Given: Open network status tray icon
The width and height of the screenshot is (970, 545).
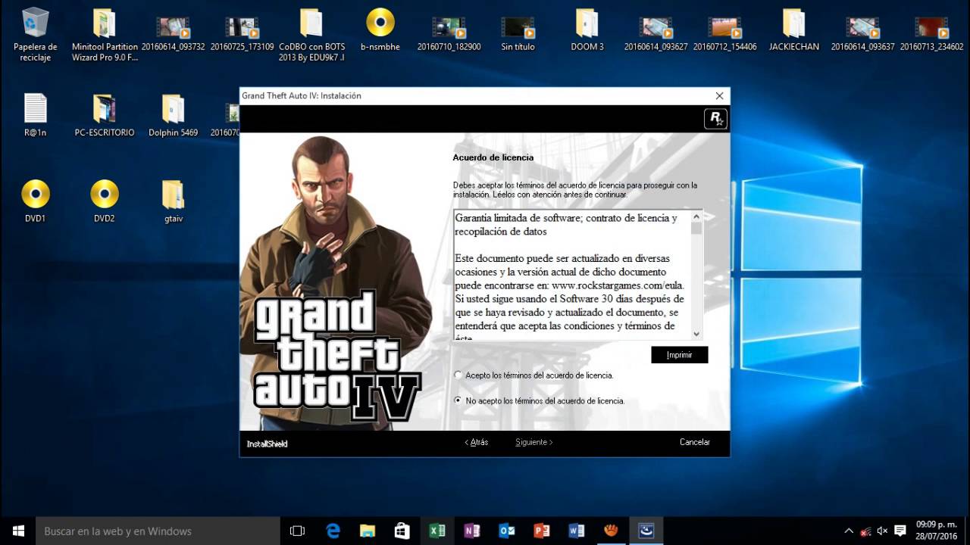Looking at the screenshot, I should point(865,531).
